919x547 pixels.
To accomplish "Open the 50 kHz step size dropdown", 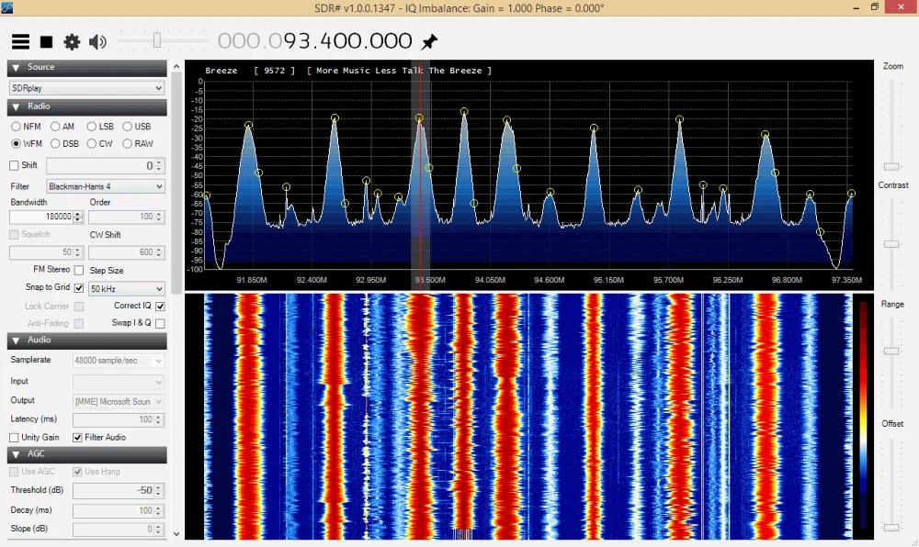I will [127, 289].
